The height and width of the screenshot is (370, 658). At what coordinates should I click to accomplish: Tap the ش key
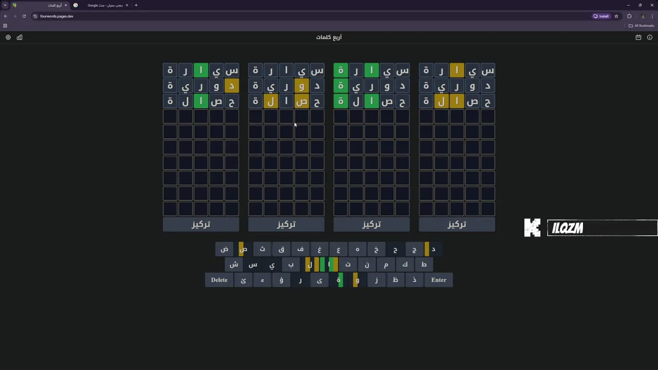coord(234,265)
